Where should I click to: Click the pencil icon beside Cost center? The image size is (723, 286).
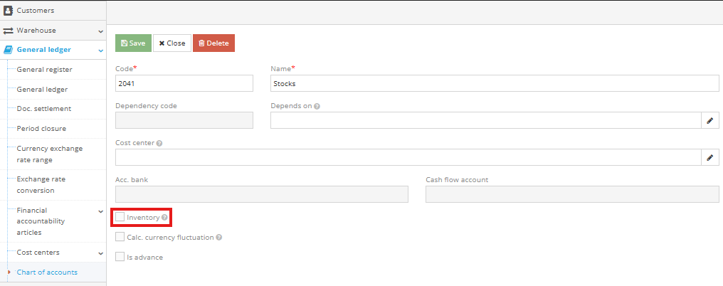coord(709,158)
